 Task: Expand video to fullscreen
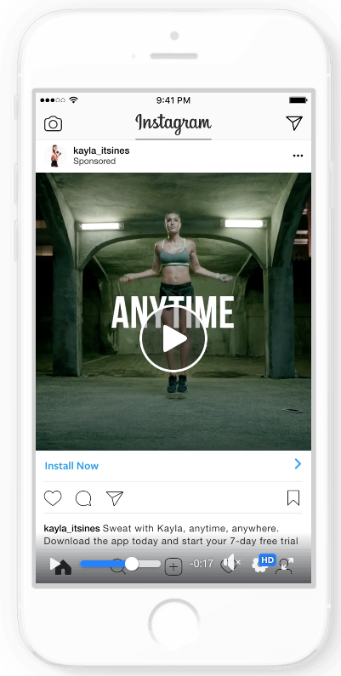point(286,565)
